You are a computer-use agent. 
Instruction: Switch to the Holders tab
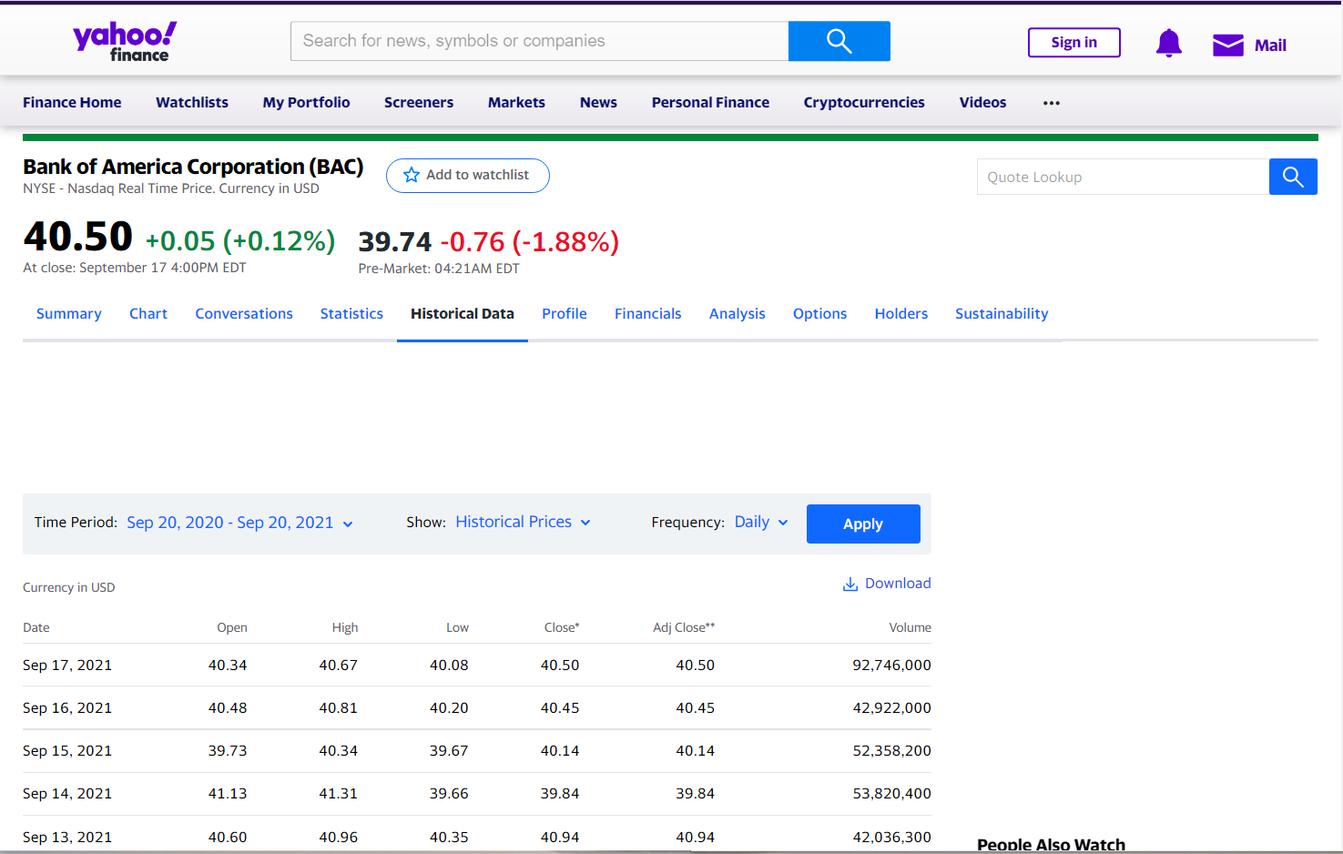tap(901, 313)
